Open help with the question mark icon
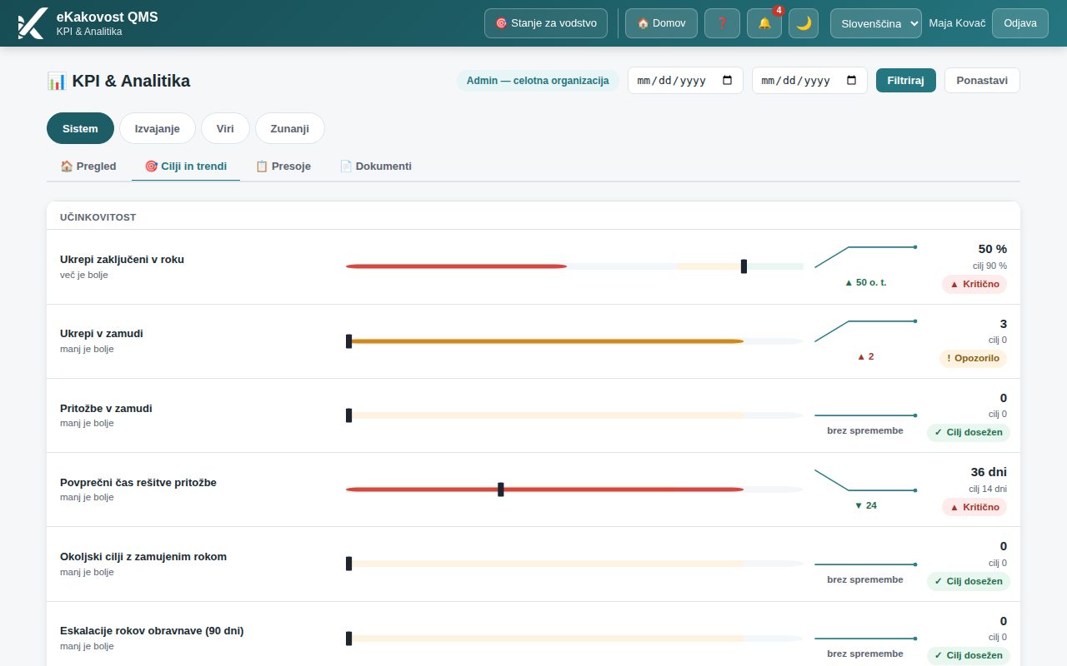The width and height of the screenshot is (1067, 666). [x=722, y=23]
